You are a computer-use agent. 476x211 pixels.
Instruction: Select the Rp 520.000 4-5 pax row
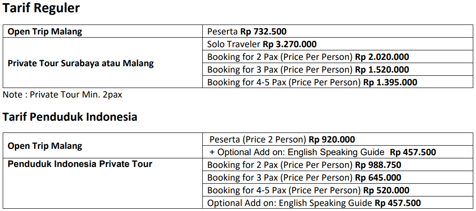(338, 190)
